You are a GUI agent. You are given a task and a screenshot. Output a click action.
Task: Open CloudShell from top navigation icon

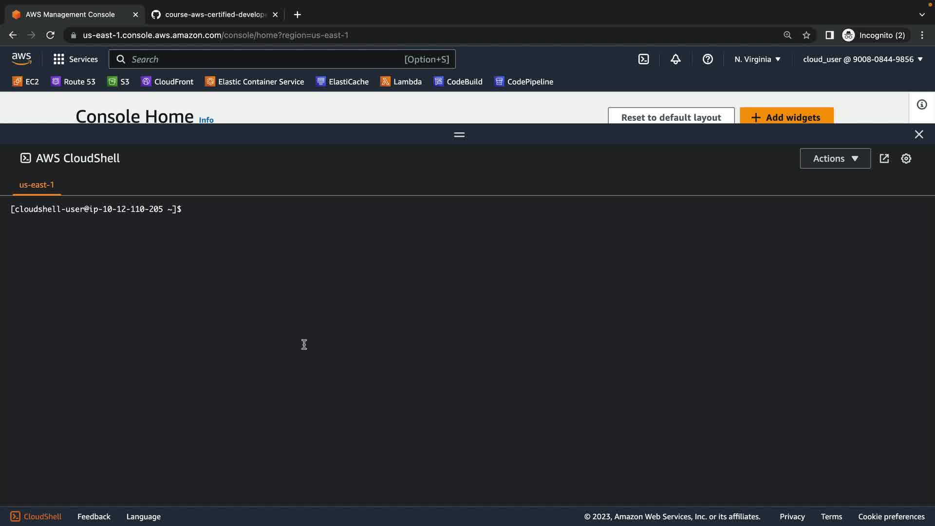point(643,59)
